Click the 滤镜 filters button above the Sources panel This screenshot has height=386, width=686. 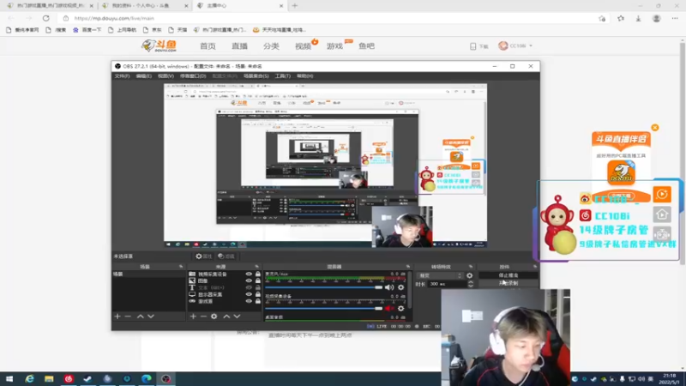pos(226,256)
